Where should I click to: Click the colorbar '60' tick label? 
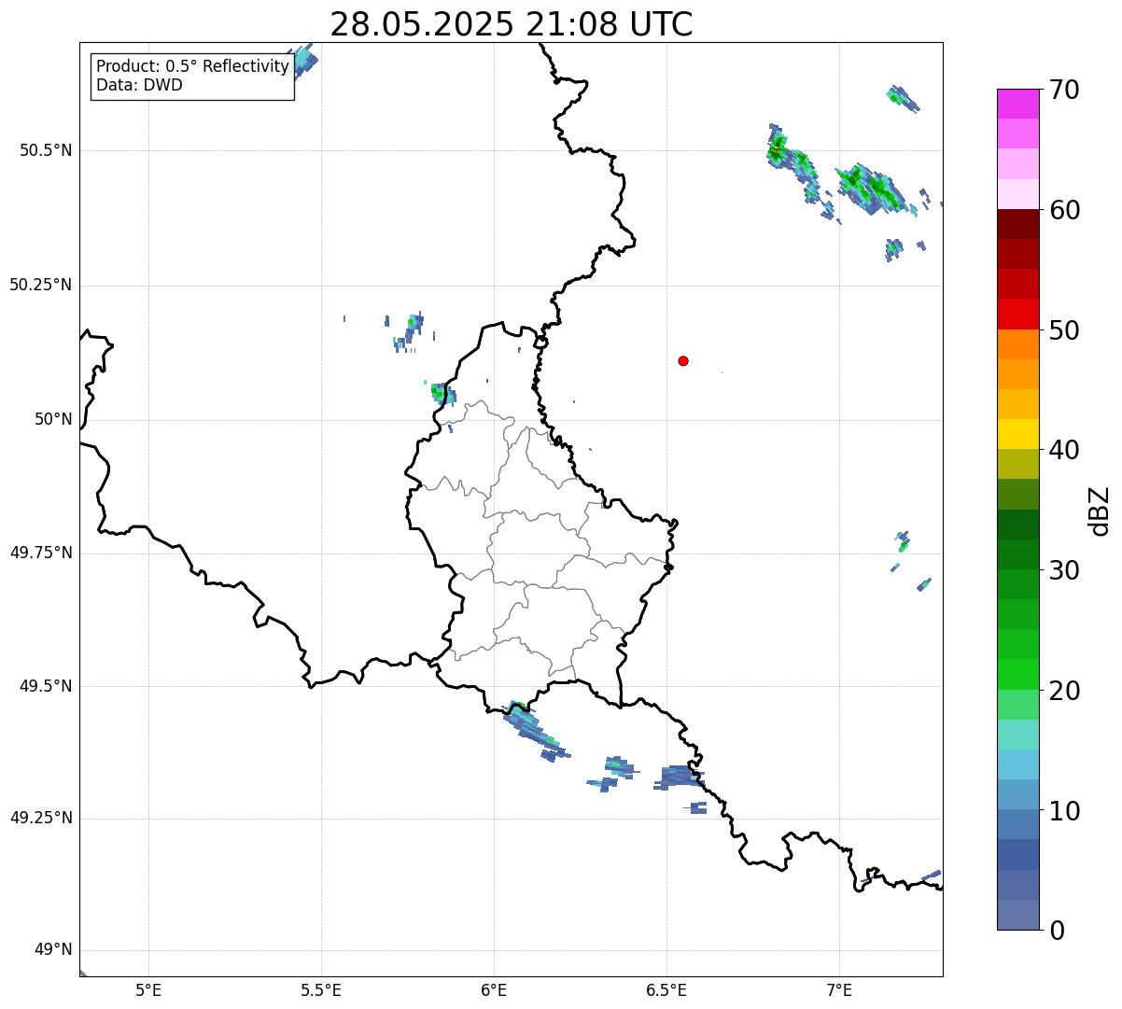pos(1064,210)
